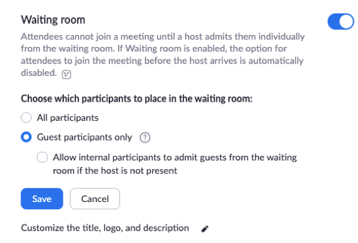Select the All participants radio button
The height and width of the screenshot is (243, 358).
click(x=26, y=118)
